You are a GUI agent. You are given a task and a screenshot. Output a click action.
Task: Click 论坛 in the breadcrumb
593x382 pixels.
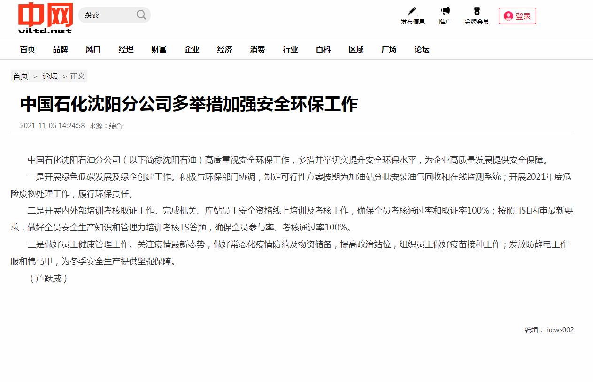tap(50, 76)
